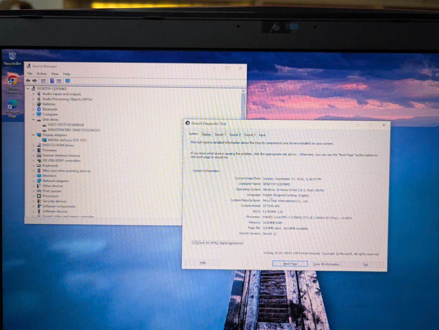Screen dimensions: 439x330
Task: Collapse the Disk drives node
Action: [x=33, y=120]
